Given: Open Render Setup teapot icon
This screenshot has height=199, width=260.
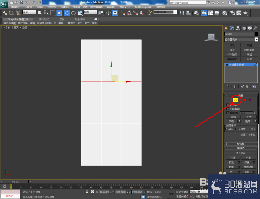Looking at the screenshot, I should click(232, 13).
